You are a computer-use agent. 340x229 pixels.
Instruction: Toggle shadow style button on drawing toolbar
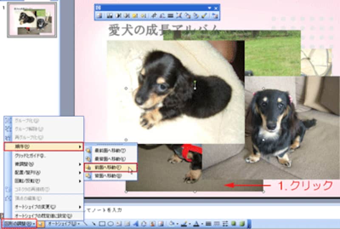234,223
